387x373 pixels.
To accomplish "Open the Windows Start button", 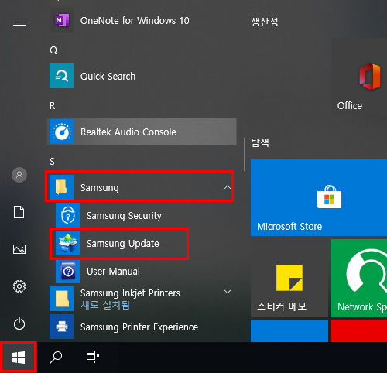I will (x=19, y=358).
